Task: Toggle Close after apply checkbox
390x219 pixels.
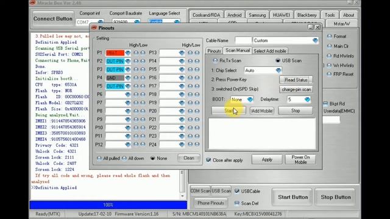Action: (208, 160)
